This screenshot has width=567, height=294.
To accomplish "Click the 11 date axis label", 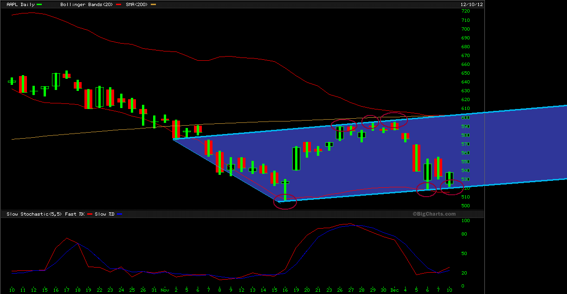I will [23, 290].
